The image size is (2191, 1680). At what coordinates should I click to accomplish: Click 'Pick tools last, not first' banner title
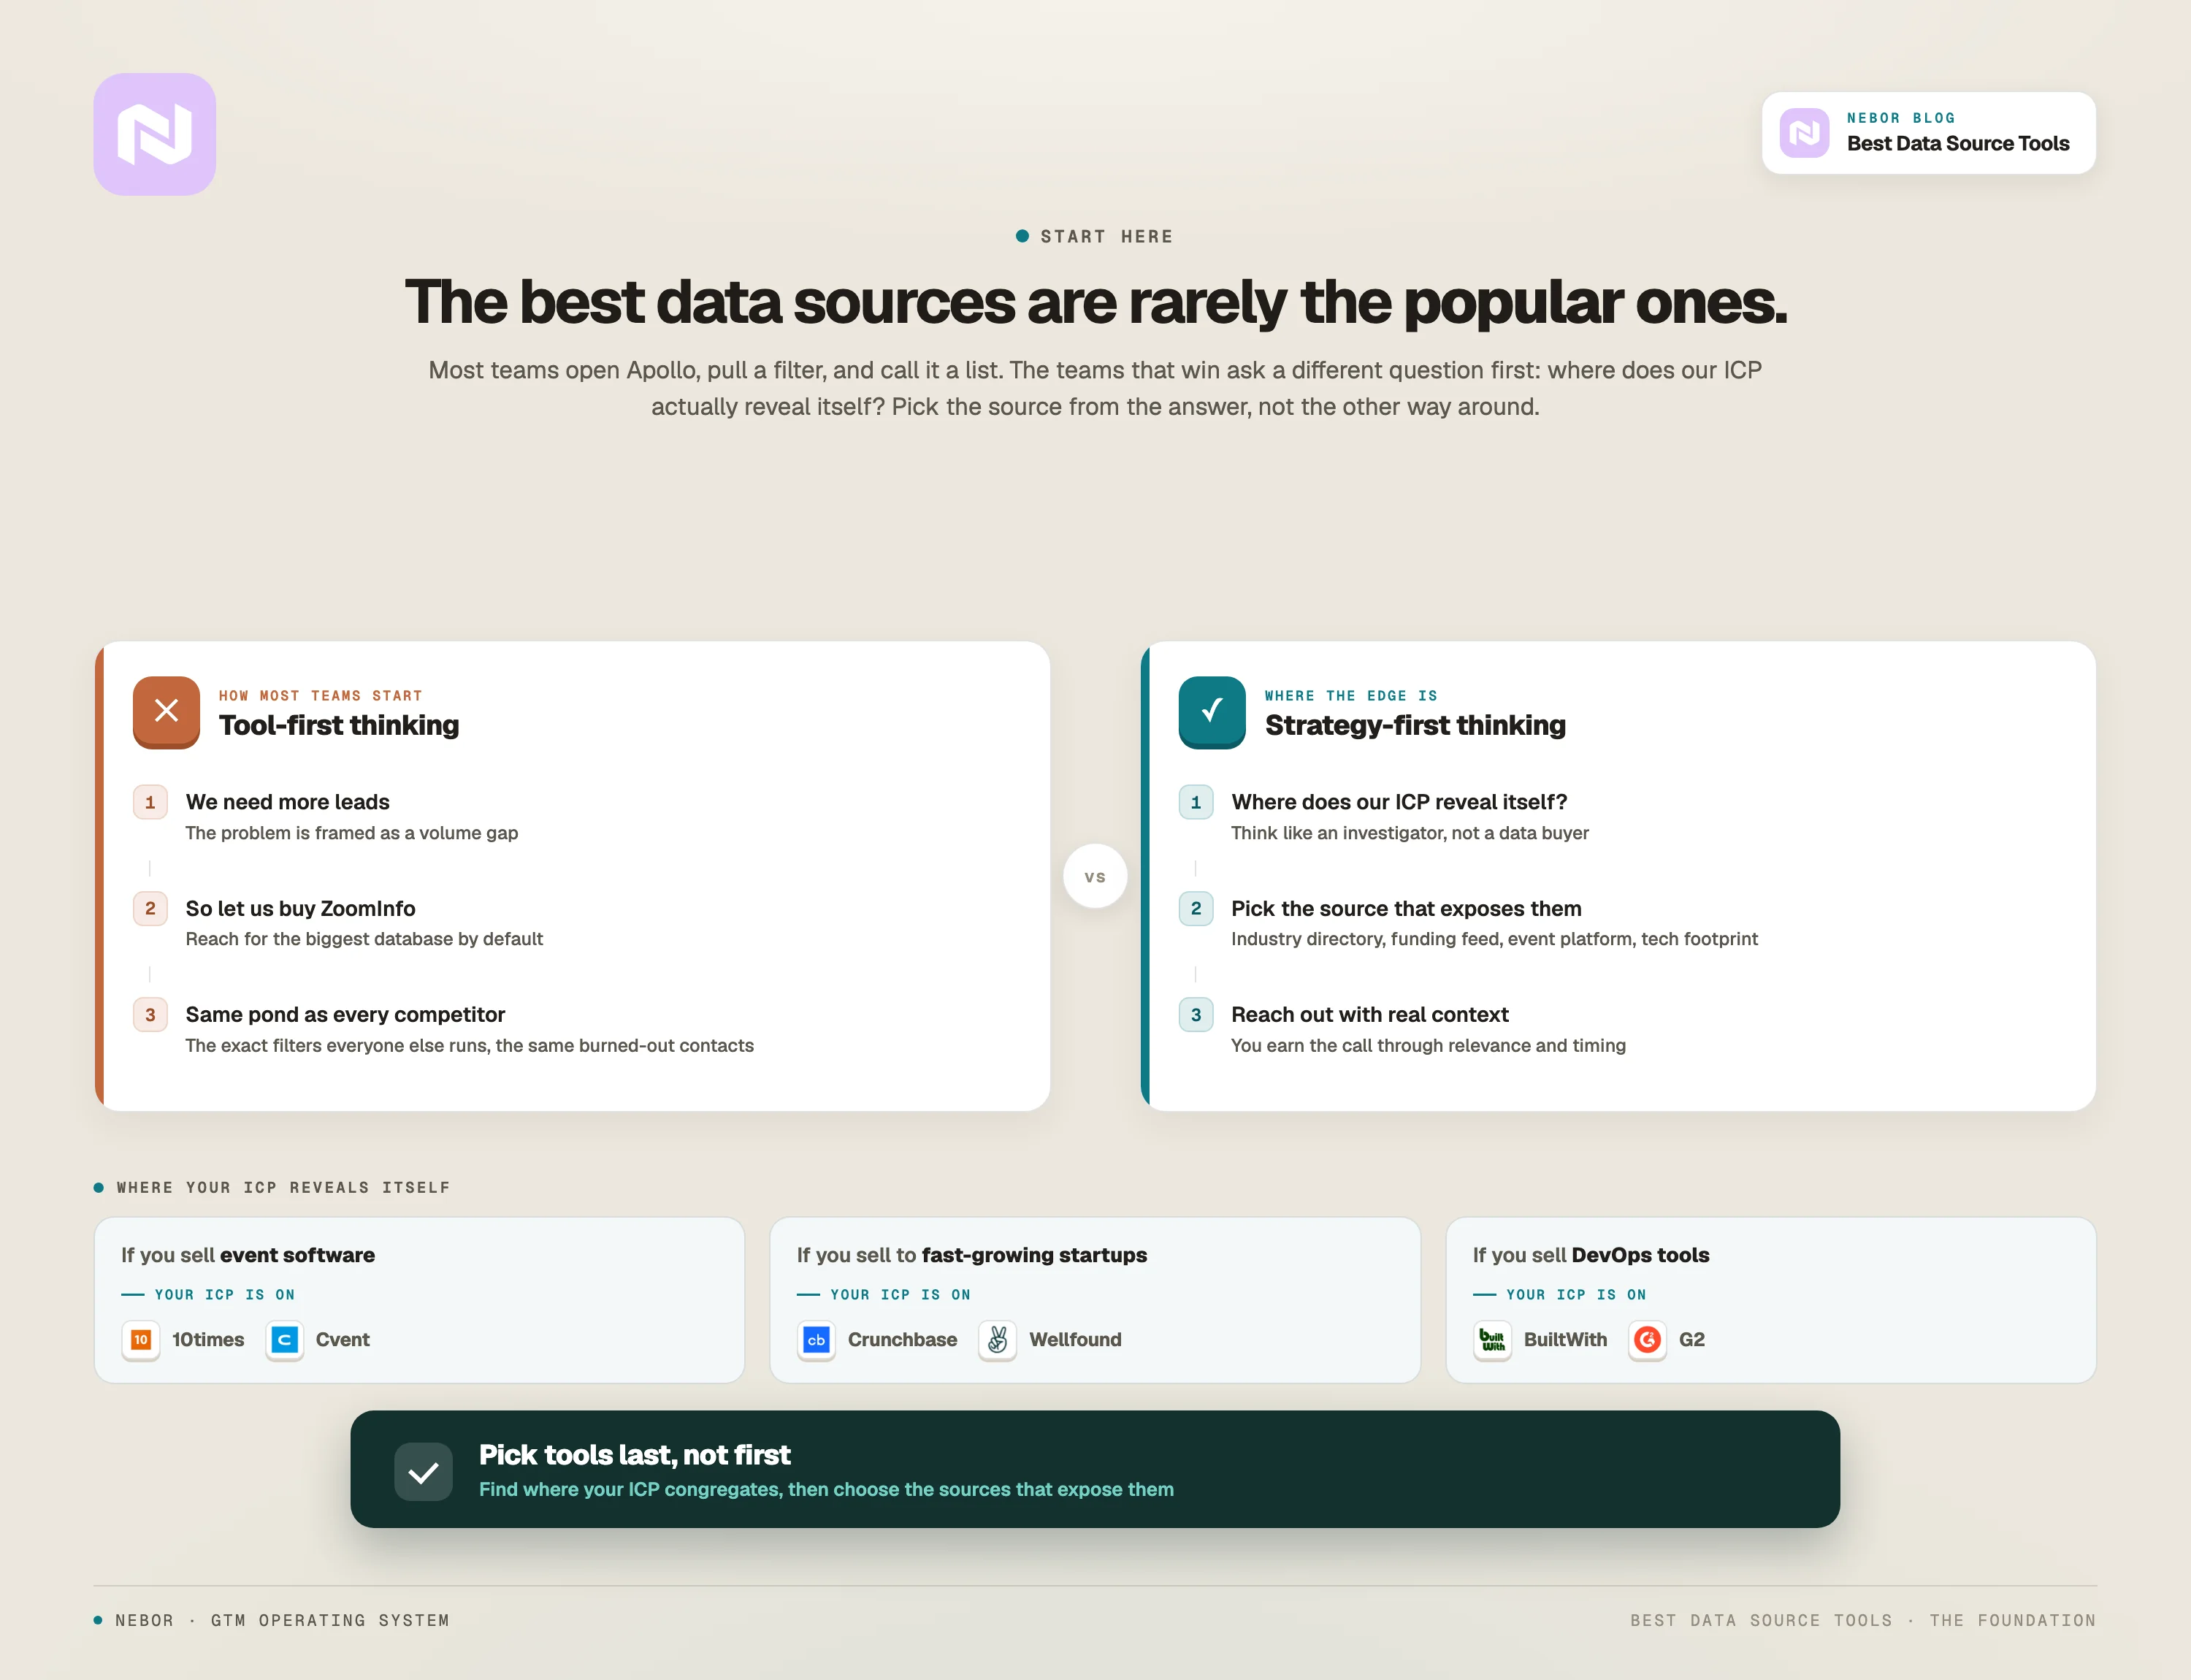[x=635, y=1455]
